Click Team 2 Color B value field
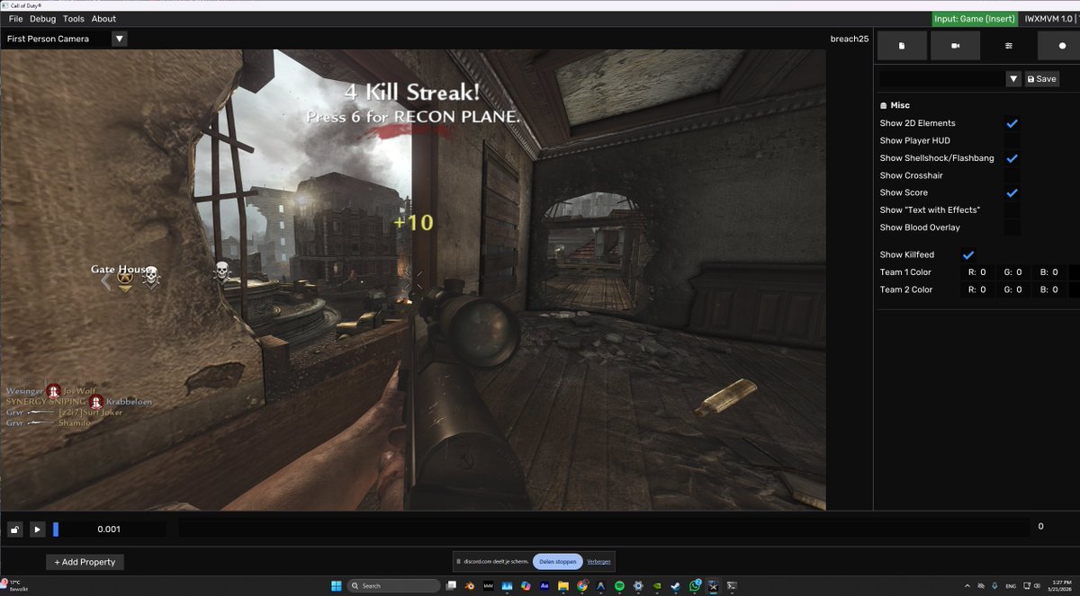 1048,289
